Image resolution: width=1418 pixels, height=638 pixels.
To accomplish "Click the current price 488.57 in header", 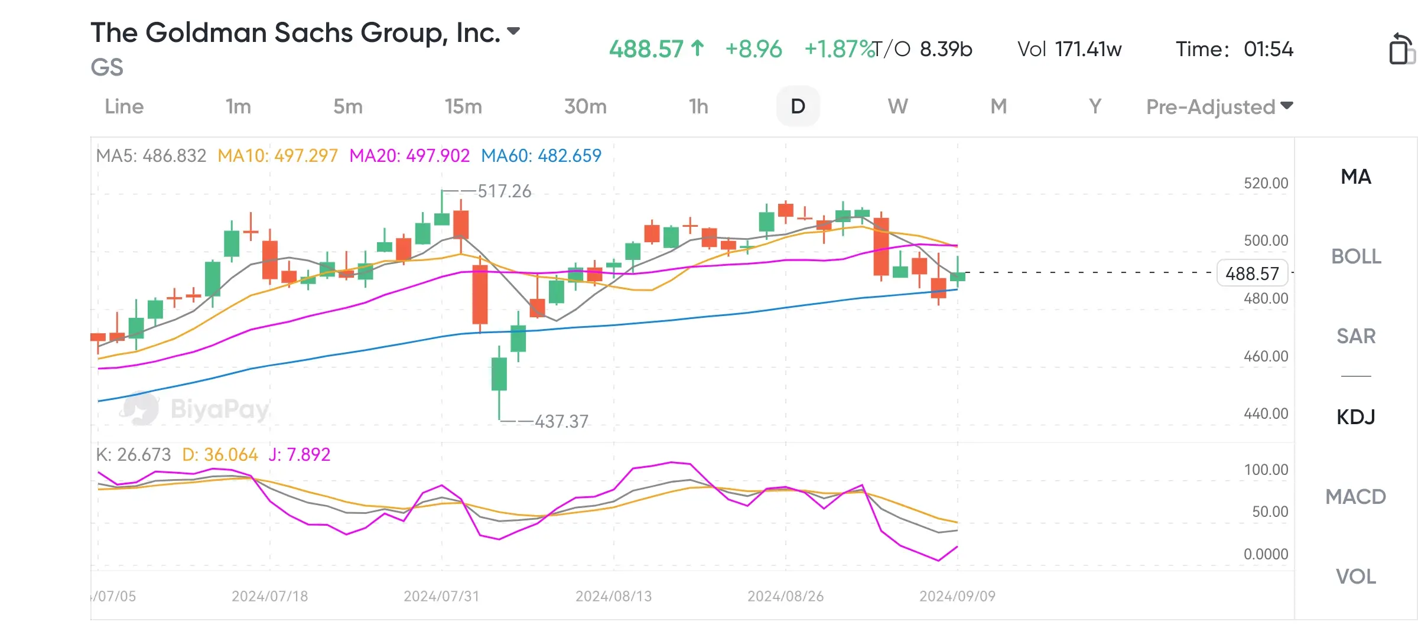I will pyautogui.click(x=646, y=49).
